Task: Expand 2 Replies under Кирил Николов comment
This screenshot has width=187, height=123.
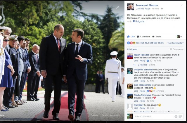Action: pos(142,65)
